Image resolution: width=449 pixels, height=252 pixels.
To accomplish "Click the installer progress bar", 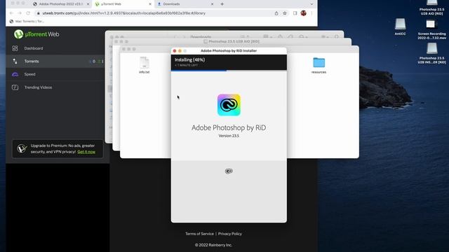I will (229, 70).
